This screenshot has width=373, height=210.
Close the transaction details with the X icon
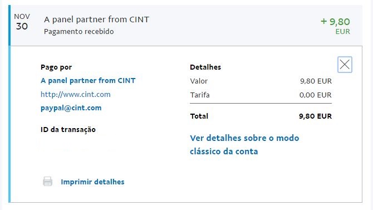[x=345, y=65]
